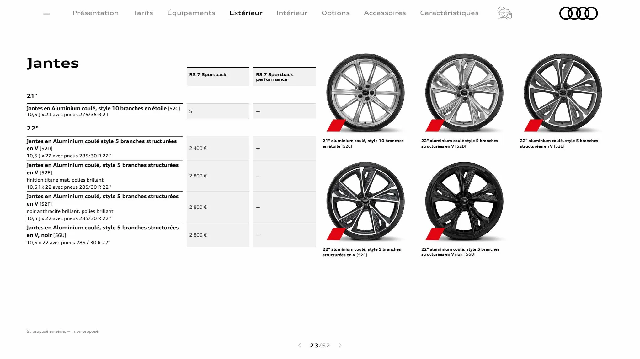Click the RS 7 Sportback performance column header
This screenshot has height=359, width=640.
coord(285,77)
